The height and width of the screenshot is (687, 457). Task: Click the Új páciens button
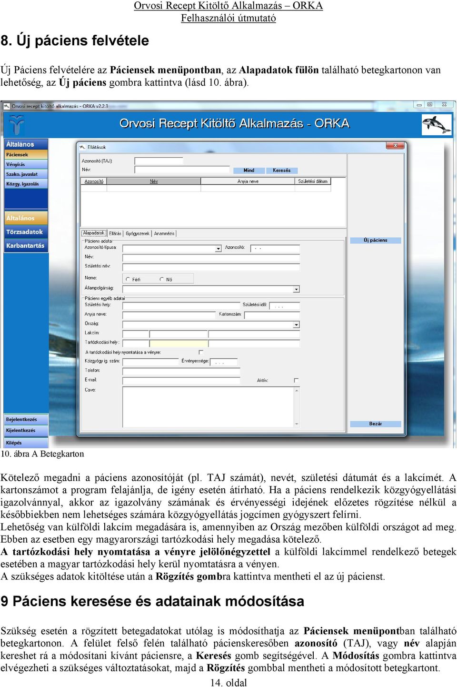pos(376,240)
